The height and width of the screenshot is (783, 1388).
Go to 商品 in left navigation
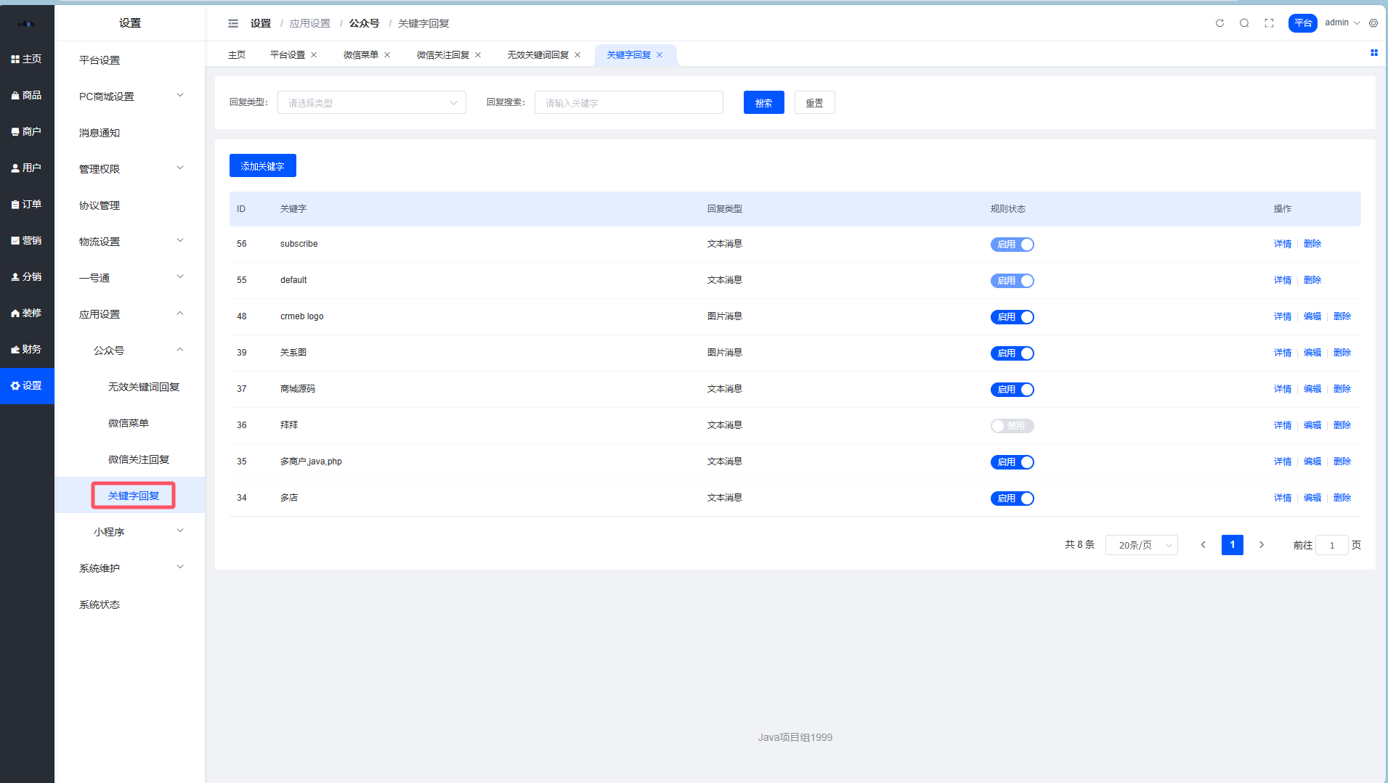27,95
